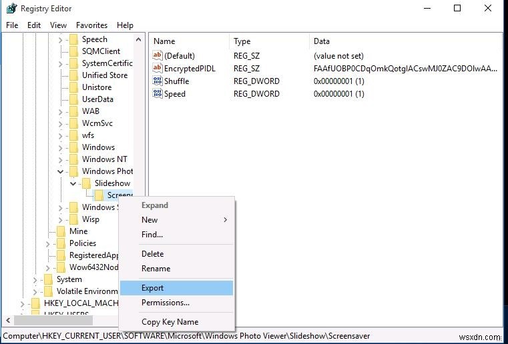
Task: Click the Wisp folder icon
Action: point(74,219)
